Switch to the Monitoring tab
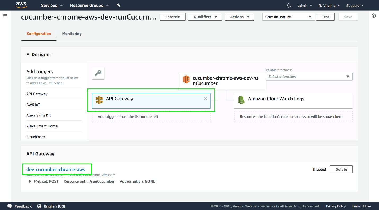 tap(72, 34)
